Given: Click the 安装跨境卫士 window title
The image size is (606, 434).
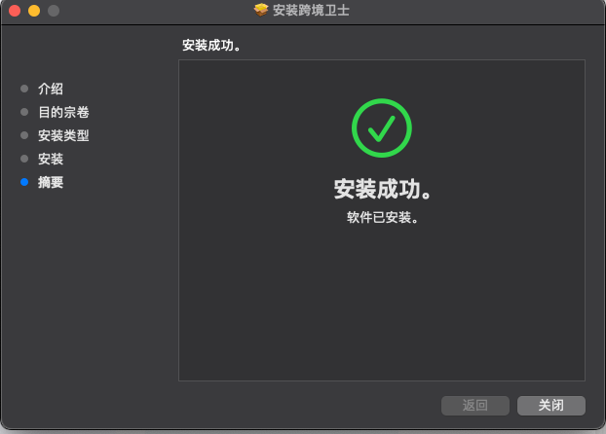Looking at the screenshot, I should coord(311,11).
